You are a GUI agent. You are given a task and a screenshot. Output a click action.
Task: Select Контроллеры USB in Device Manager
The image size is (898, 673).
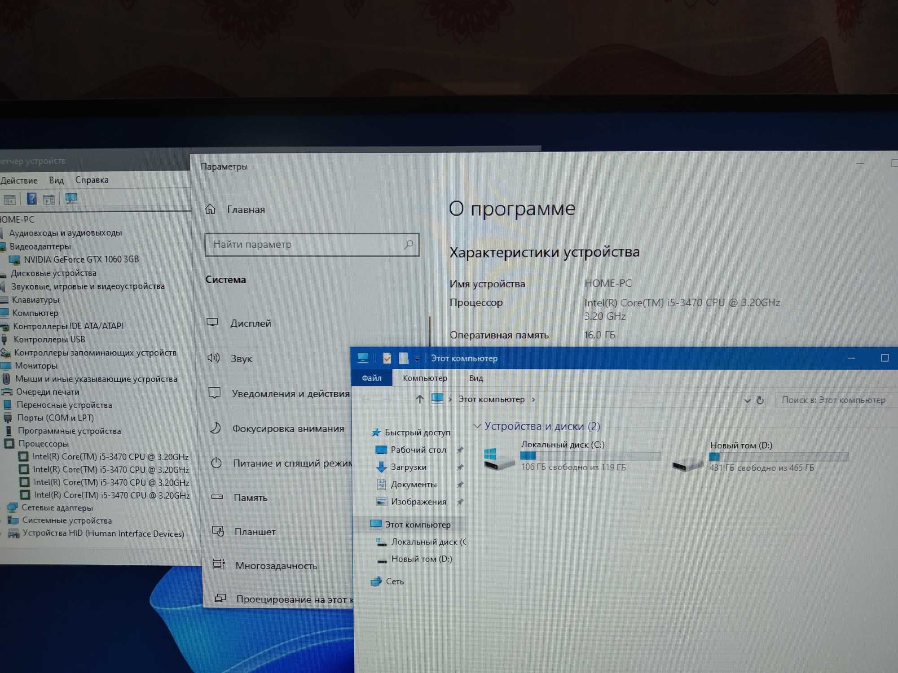pos(49,339)
